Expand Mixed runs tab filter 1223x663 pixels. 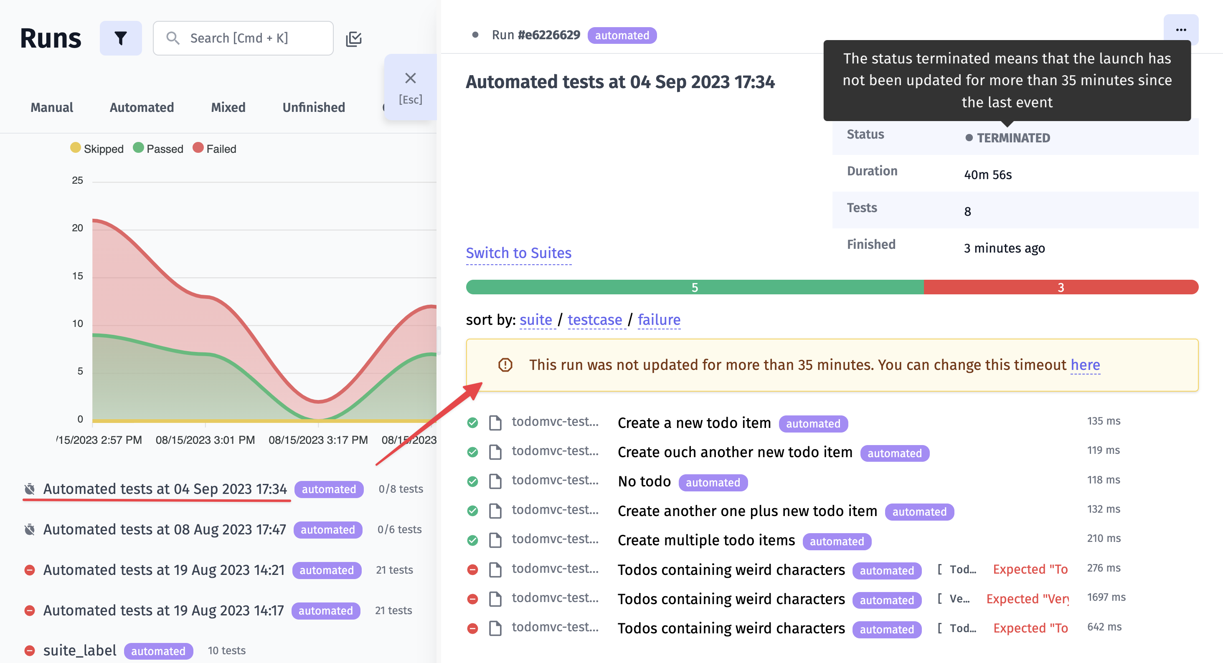[x=228, y=107]
